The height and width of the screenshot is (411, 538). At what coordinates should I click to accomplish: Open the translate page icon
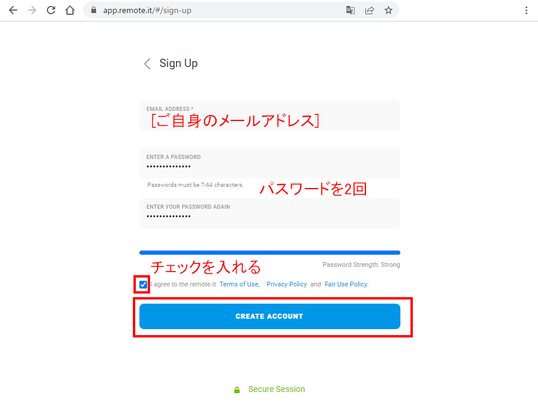coord(351,10)
